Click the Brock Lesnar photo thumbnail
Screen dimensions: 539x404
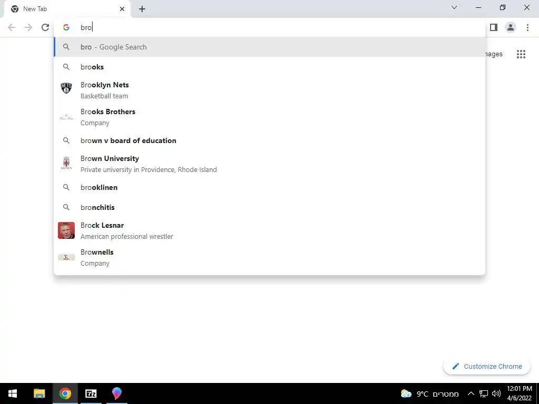66,230
